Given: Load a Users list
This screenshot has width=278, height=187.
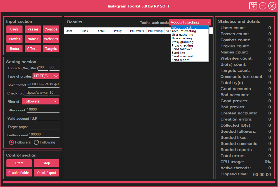Looking at the screenshot, I should [x=14, y=29].
